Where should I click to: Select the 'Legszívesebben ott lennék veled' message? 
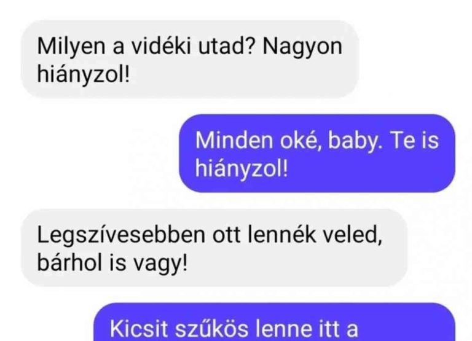point(214,248)
